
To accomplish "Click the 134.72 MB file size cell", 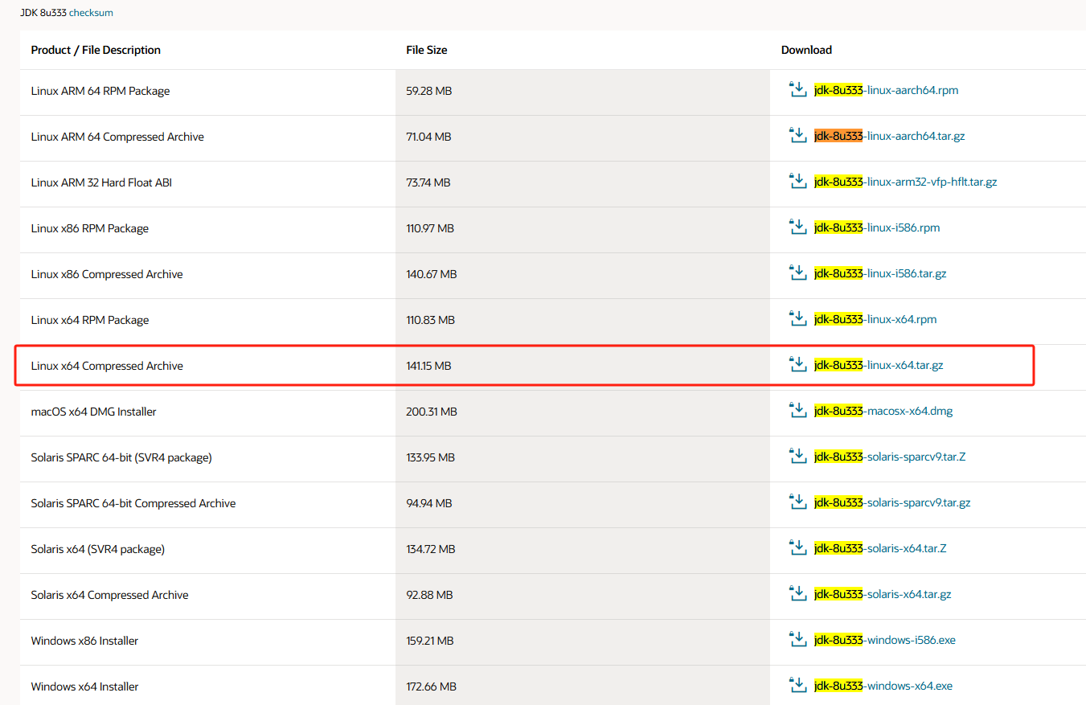I will pos(583,550).
